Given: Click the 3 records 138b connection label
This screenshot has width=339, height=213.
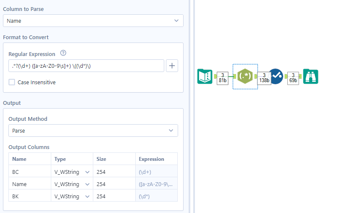Looking at the screenshot, I should [x=264, y=77].
